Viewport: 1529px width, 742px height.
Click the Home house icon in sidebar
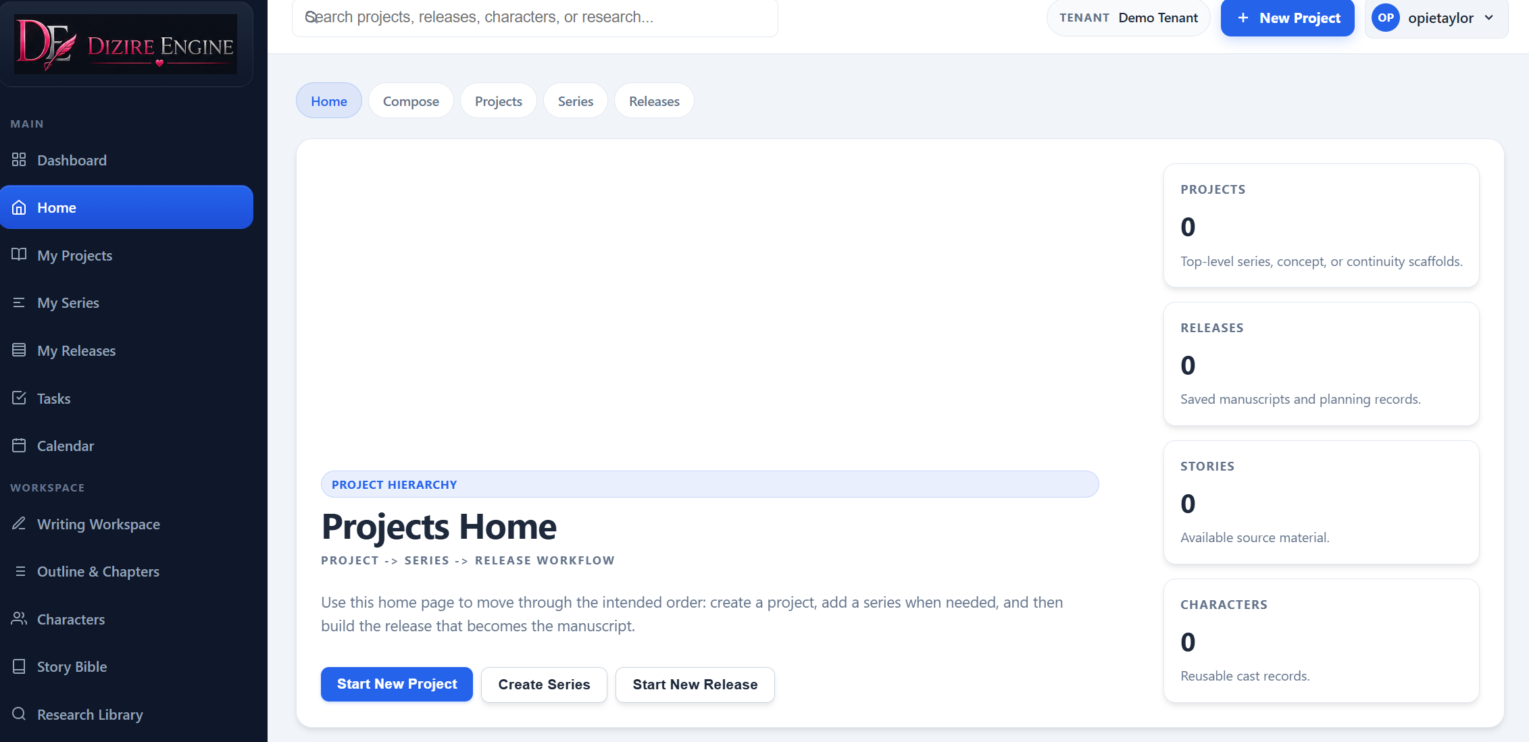pos(19,207)
